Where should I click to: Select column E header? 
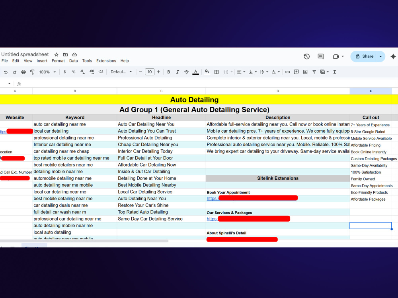click(371, 91)
